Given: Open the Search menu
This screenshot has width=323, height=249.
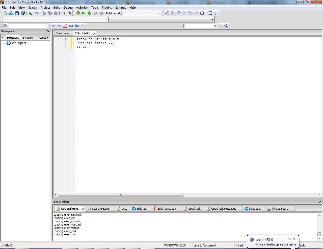Looking at the screenshot, I should (x=33, y=8).
